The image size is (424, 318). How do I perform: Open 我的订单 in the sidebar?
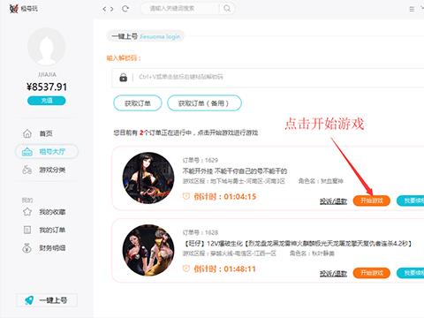[x=44, y=230]
